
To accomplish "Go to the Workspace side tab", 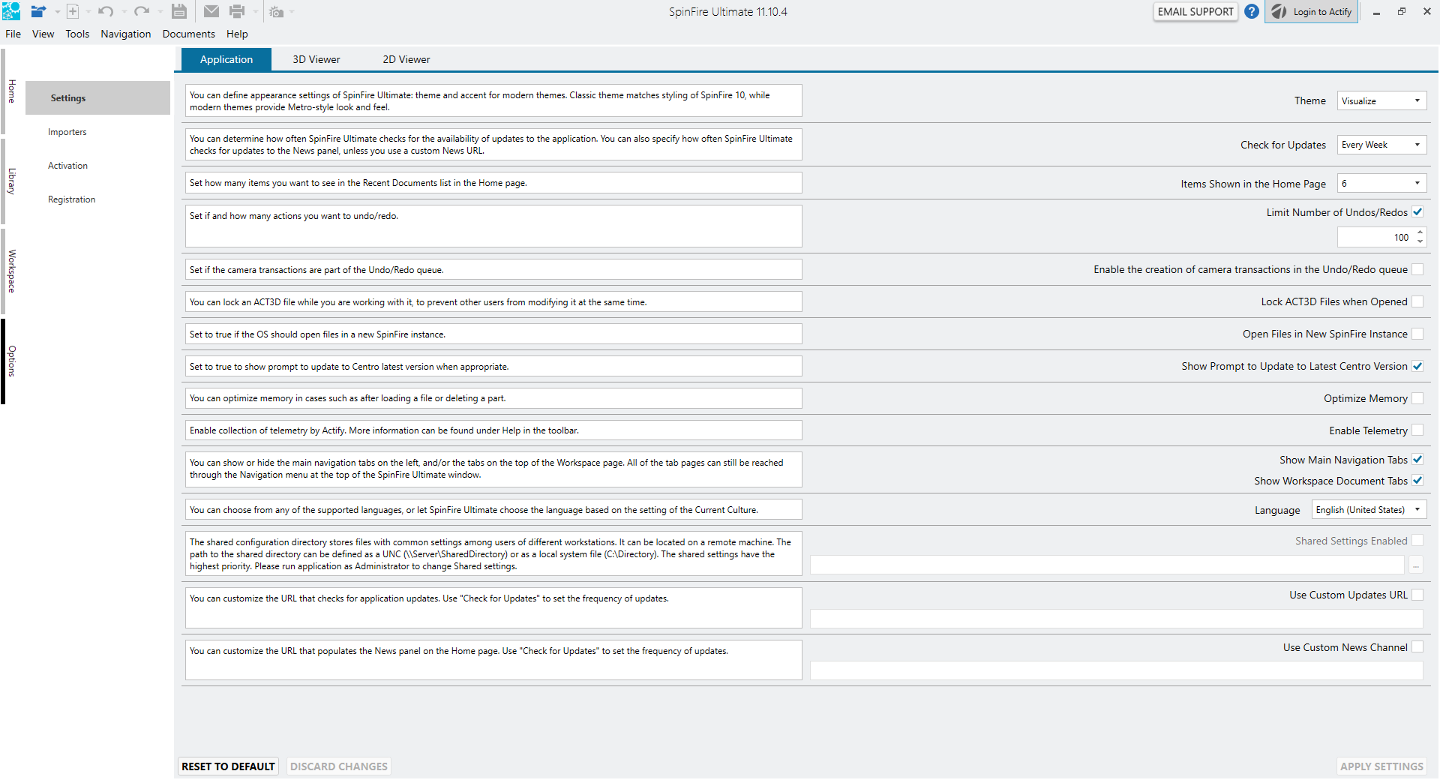I will (10, 271).
